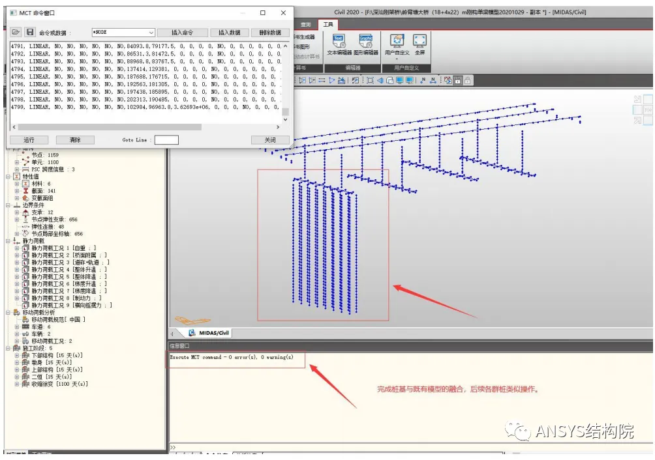The width and height of the screenshot is (655, 460).
Task: Click the 下部结构 construction stage icon
Action: click(x=25, y=355)
